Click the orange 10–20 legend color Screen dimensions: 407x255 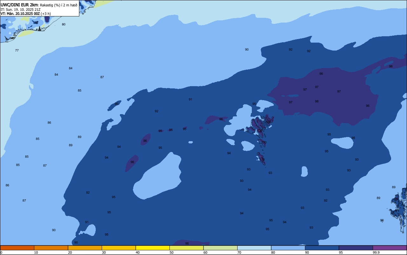pos(51,248)
